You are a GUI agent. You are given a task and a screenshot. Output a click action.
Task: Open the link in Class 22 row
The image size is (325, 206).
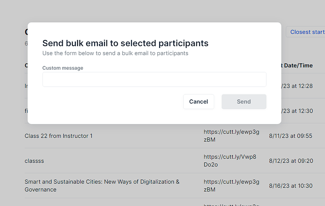pyautogui.click(x=231, y=135)
